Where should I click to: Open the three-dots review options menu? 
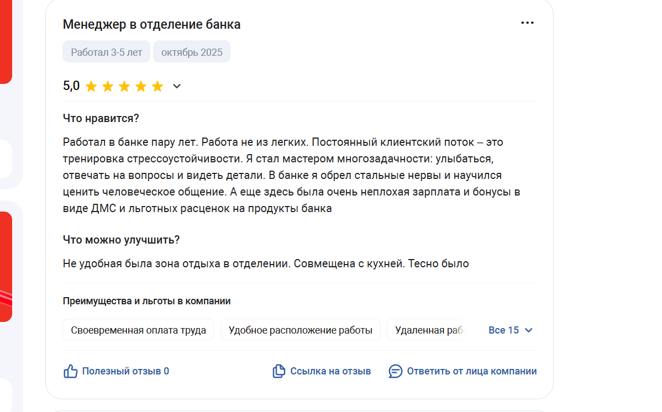point(527,23)
